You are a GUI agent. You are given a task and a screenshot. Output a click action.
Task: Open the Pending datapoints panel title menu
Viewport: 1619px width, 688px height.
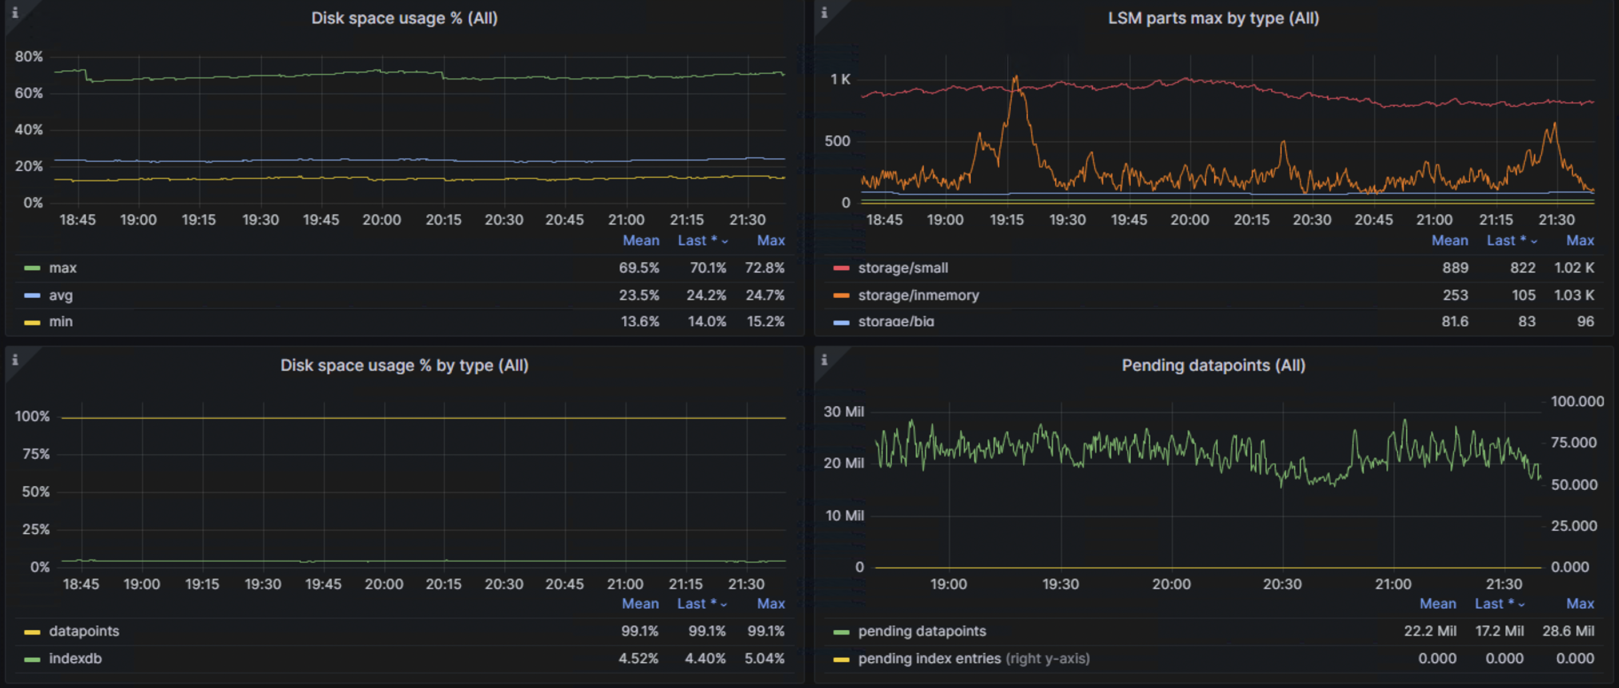1214,366
